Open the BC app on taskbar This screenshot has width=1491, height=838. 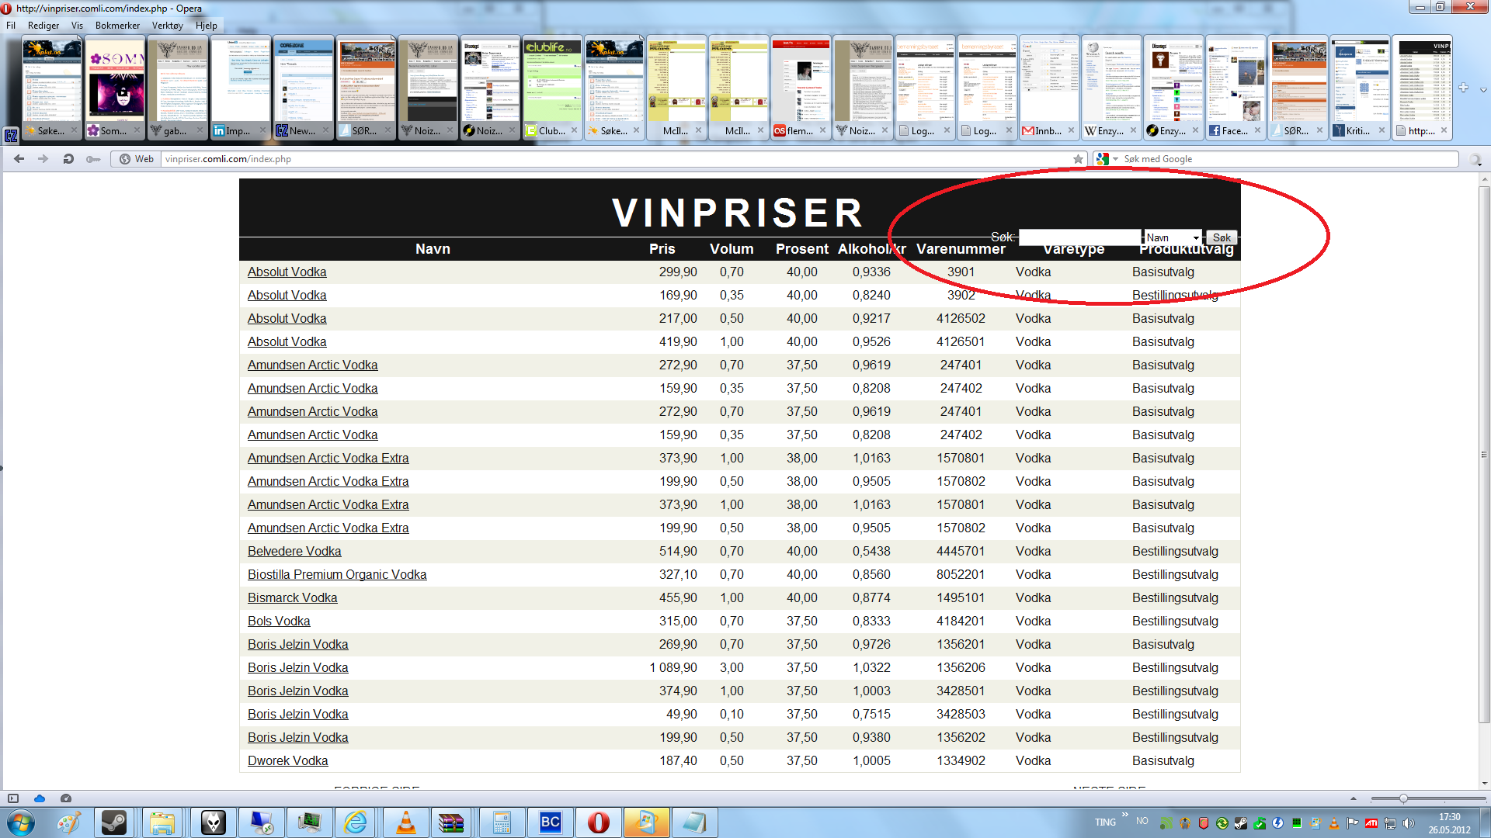[551, 822]
